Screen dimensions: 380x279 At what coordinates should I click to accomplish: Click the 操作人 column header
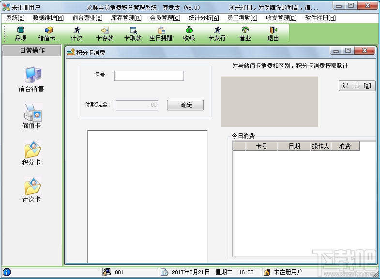tap(320, 146)
